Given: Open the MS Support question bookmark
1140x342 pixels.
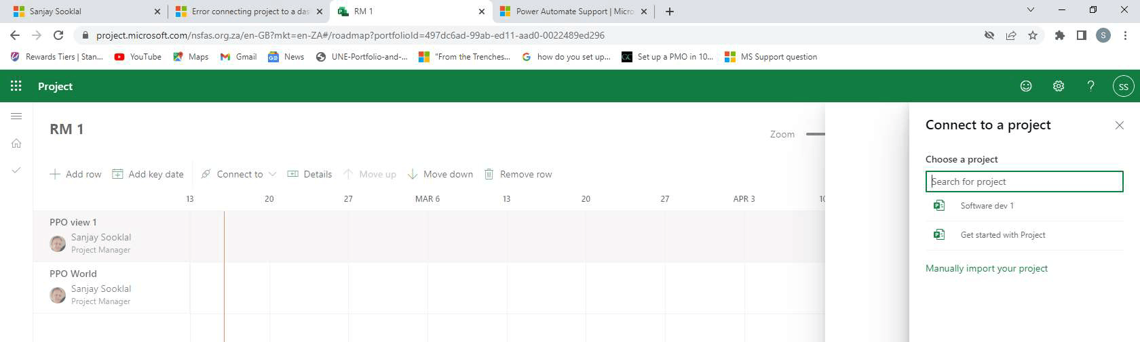Looking at the screenshot, I should (x=771, y=57).
